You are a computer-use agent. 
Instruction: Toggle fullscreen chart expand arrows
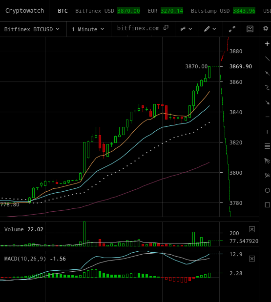pyautogui.click(x=232, y=29)
